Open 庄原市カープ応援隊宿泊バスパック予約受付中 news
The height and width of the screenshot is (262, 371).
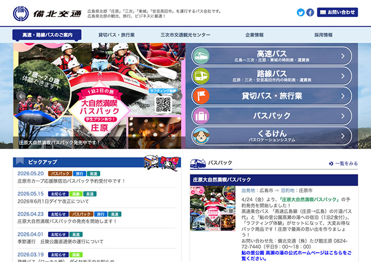coord(71,181)
